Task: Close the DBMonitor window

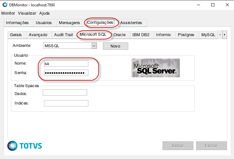Action: tap(227, 5)
